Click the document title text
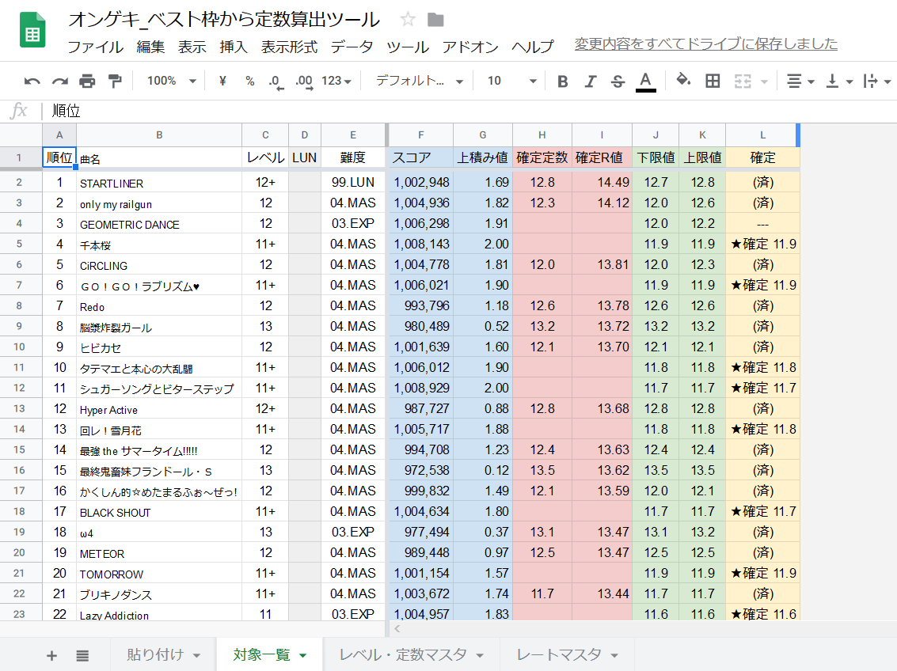897x671 pixels. coord(224,20)
